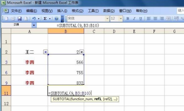Click the AutoSum sigma icon
The height and width of the screenshot is (111, 184).
(x=45, y=18)
